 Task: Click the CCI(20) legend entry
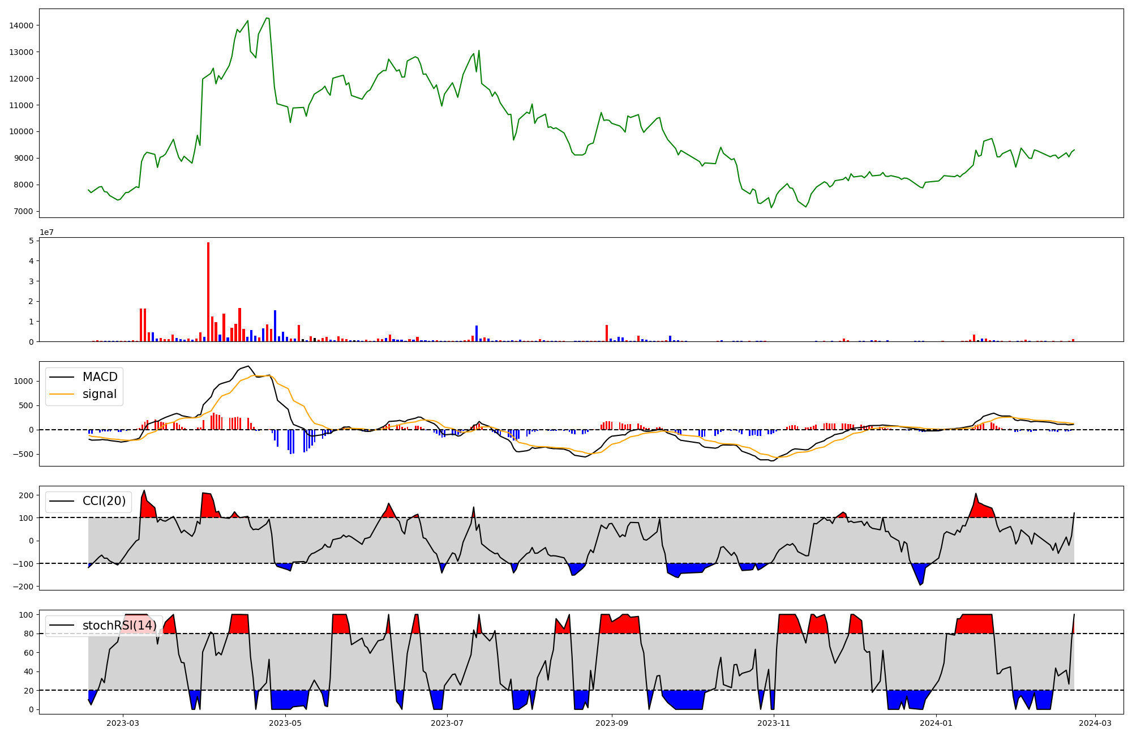pyautogui.click(x=104, y=501)
